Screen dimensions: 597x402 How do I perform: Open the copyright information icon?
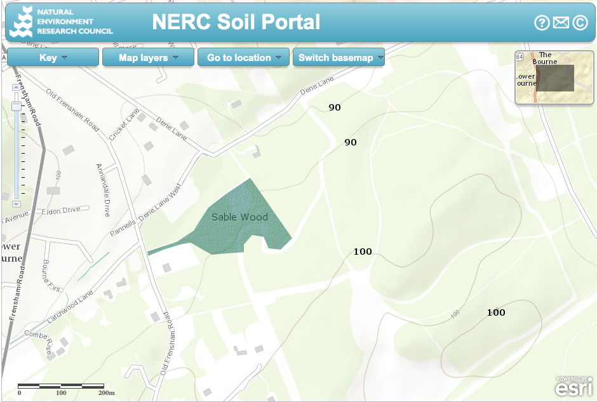click(x=579, y=23)
